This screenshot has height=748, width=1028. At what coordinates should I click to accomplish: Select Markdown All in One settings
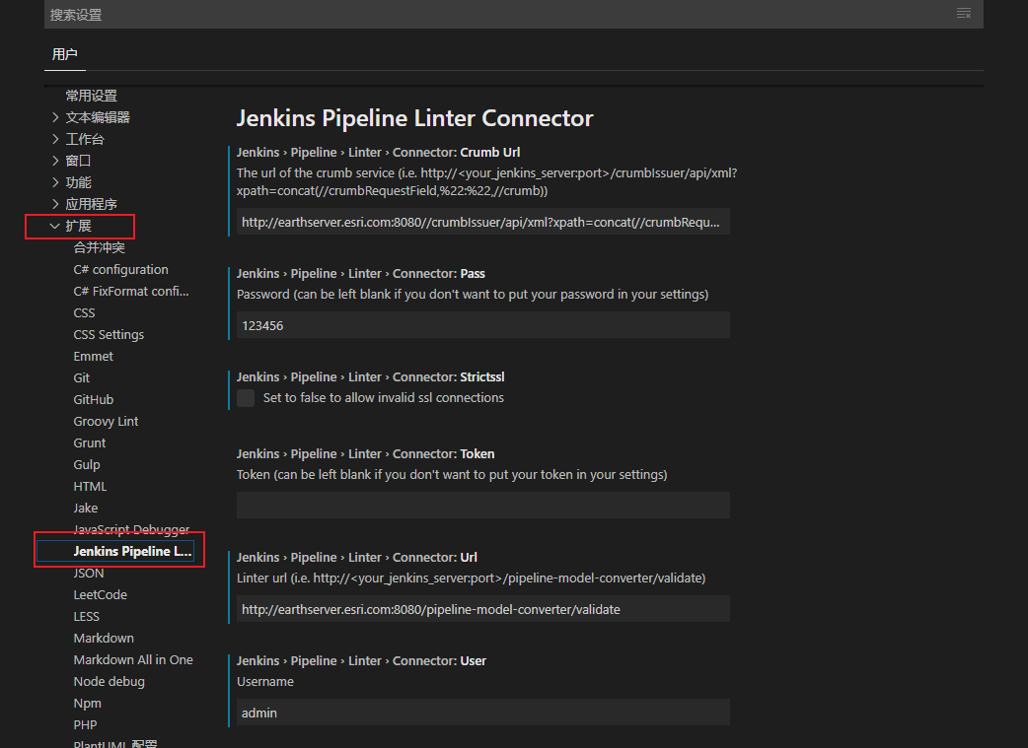click(132, 659)
